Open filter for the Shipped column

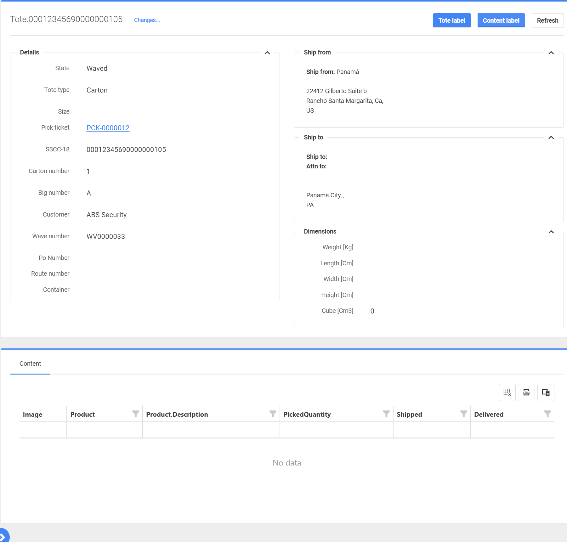pyautogui.click(x=463, y=414)
